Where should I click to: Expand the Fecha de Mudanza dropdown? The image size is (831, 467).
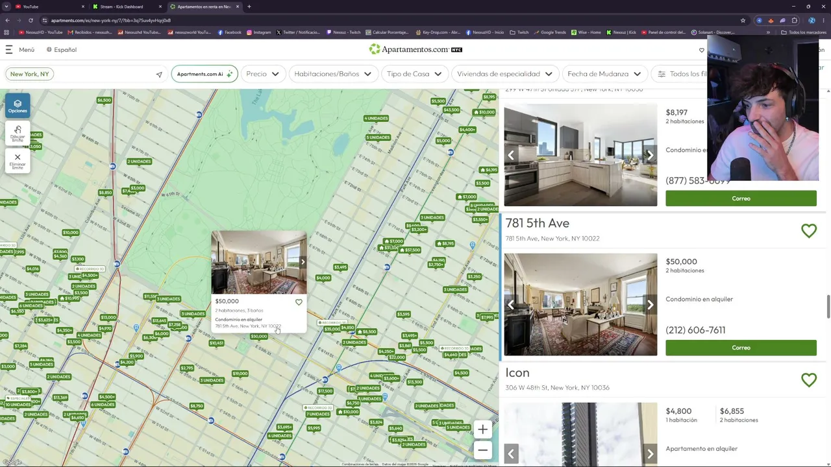[x=604, y=74]
